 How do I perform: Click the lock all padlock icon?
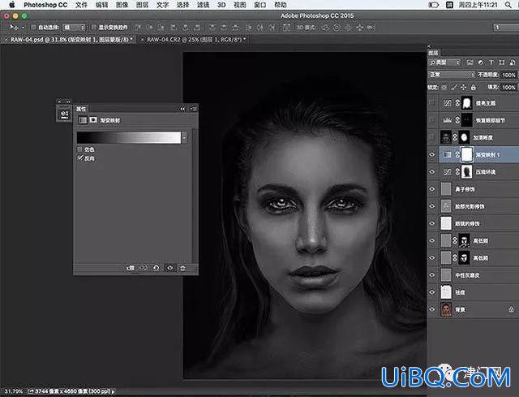(474, 88)
